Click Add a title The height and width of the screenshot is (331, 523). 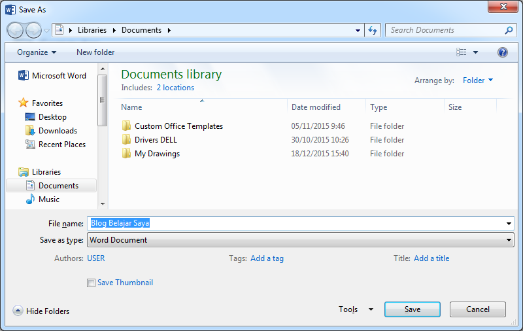(x=431, y=258)
